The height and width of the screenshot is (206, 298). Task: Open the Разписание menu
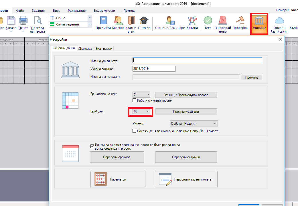[x=77, y=11]
